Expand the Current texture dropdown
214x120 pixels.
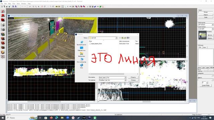(213, 29)
